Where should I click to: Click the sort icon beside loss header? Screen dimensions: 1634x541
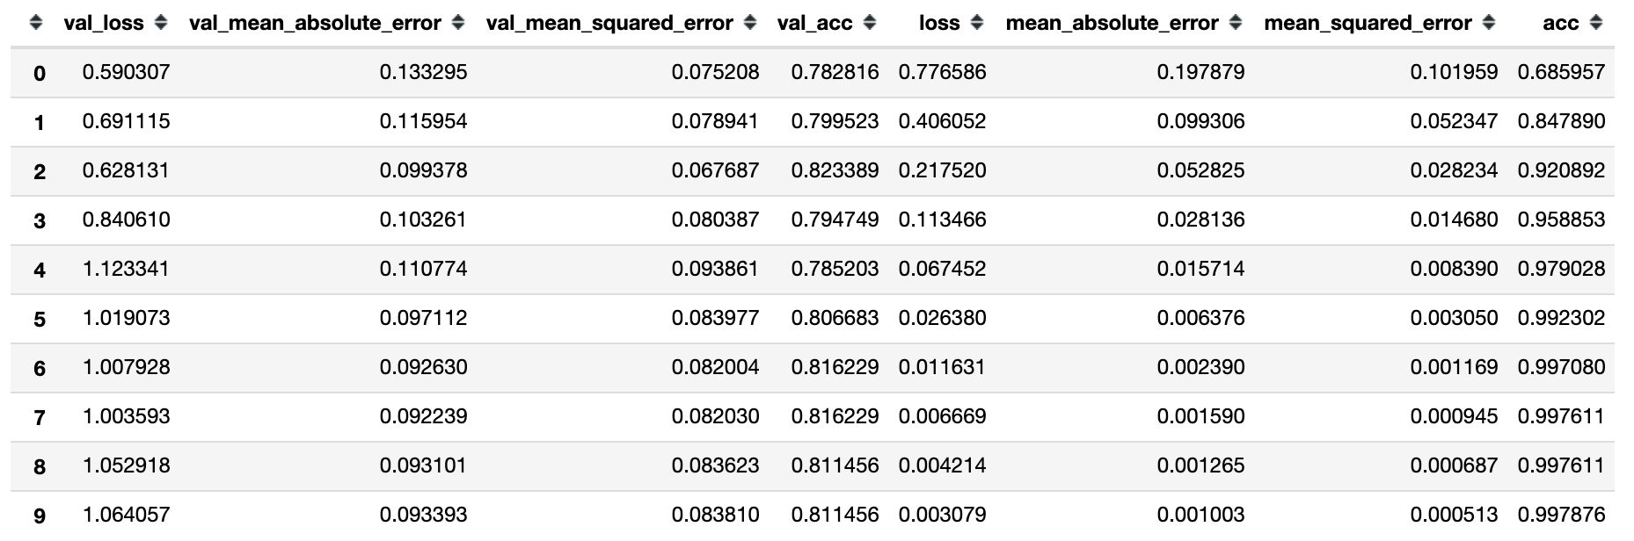(x=976, y=24)
